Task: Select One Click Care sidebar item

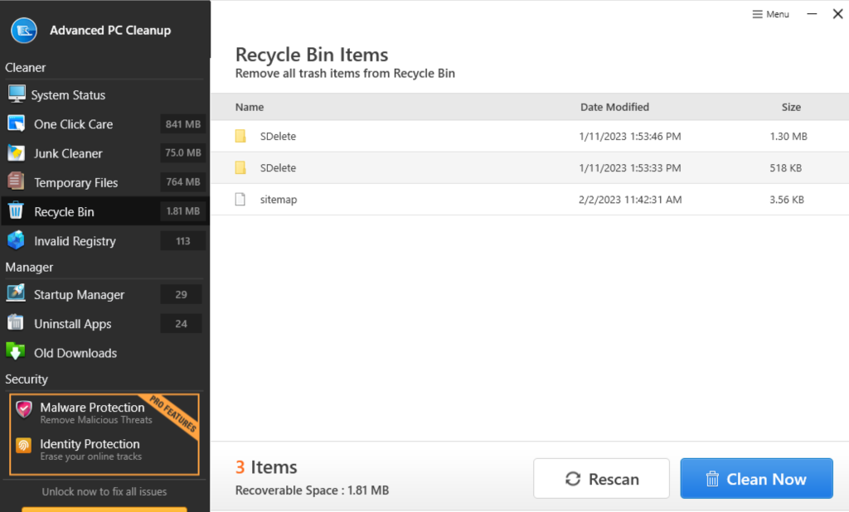Action: click(74, 124)
